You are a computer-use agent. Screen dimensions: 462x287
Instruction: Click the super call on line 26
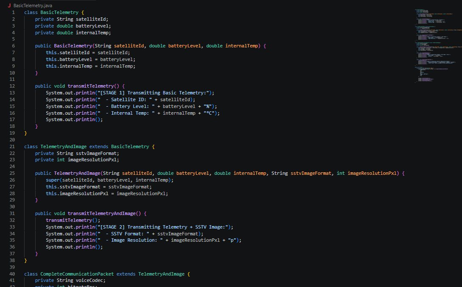point(110,180)
